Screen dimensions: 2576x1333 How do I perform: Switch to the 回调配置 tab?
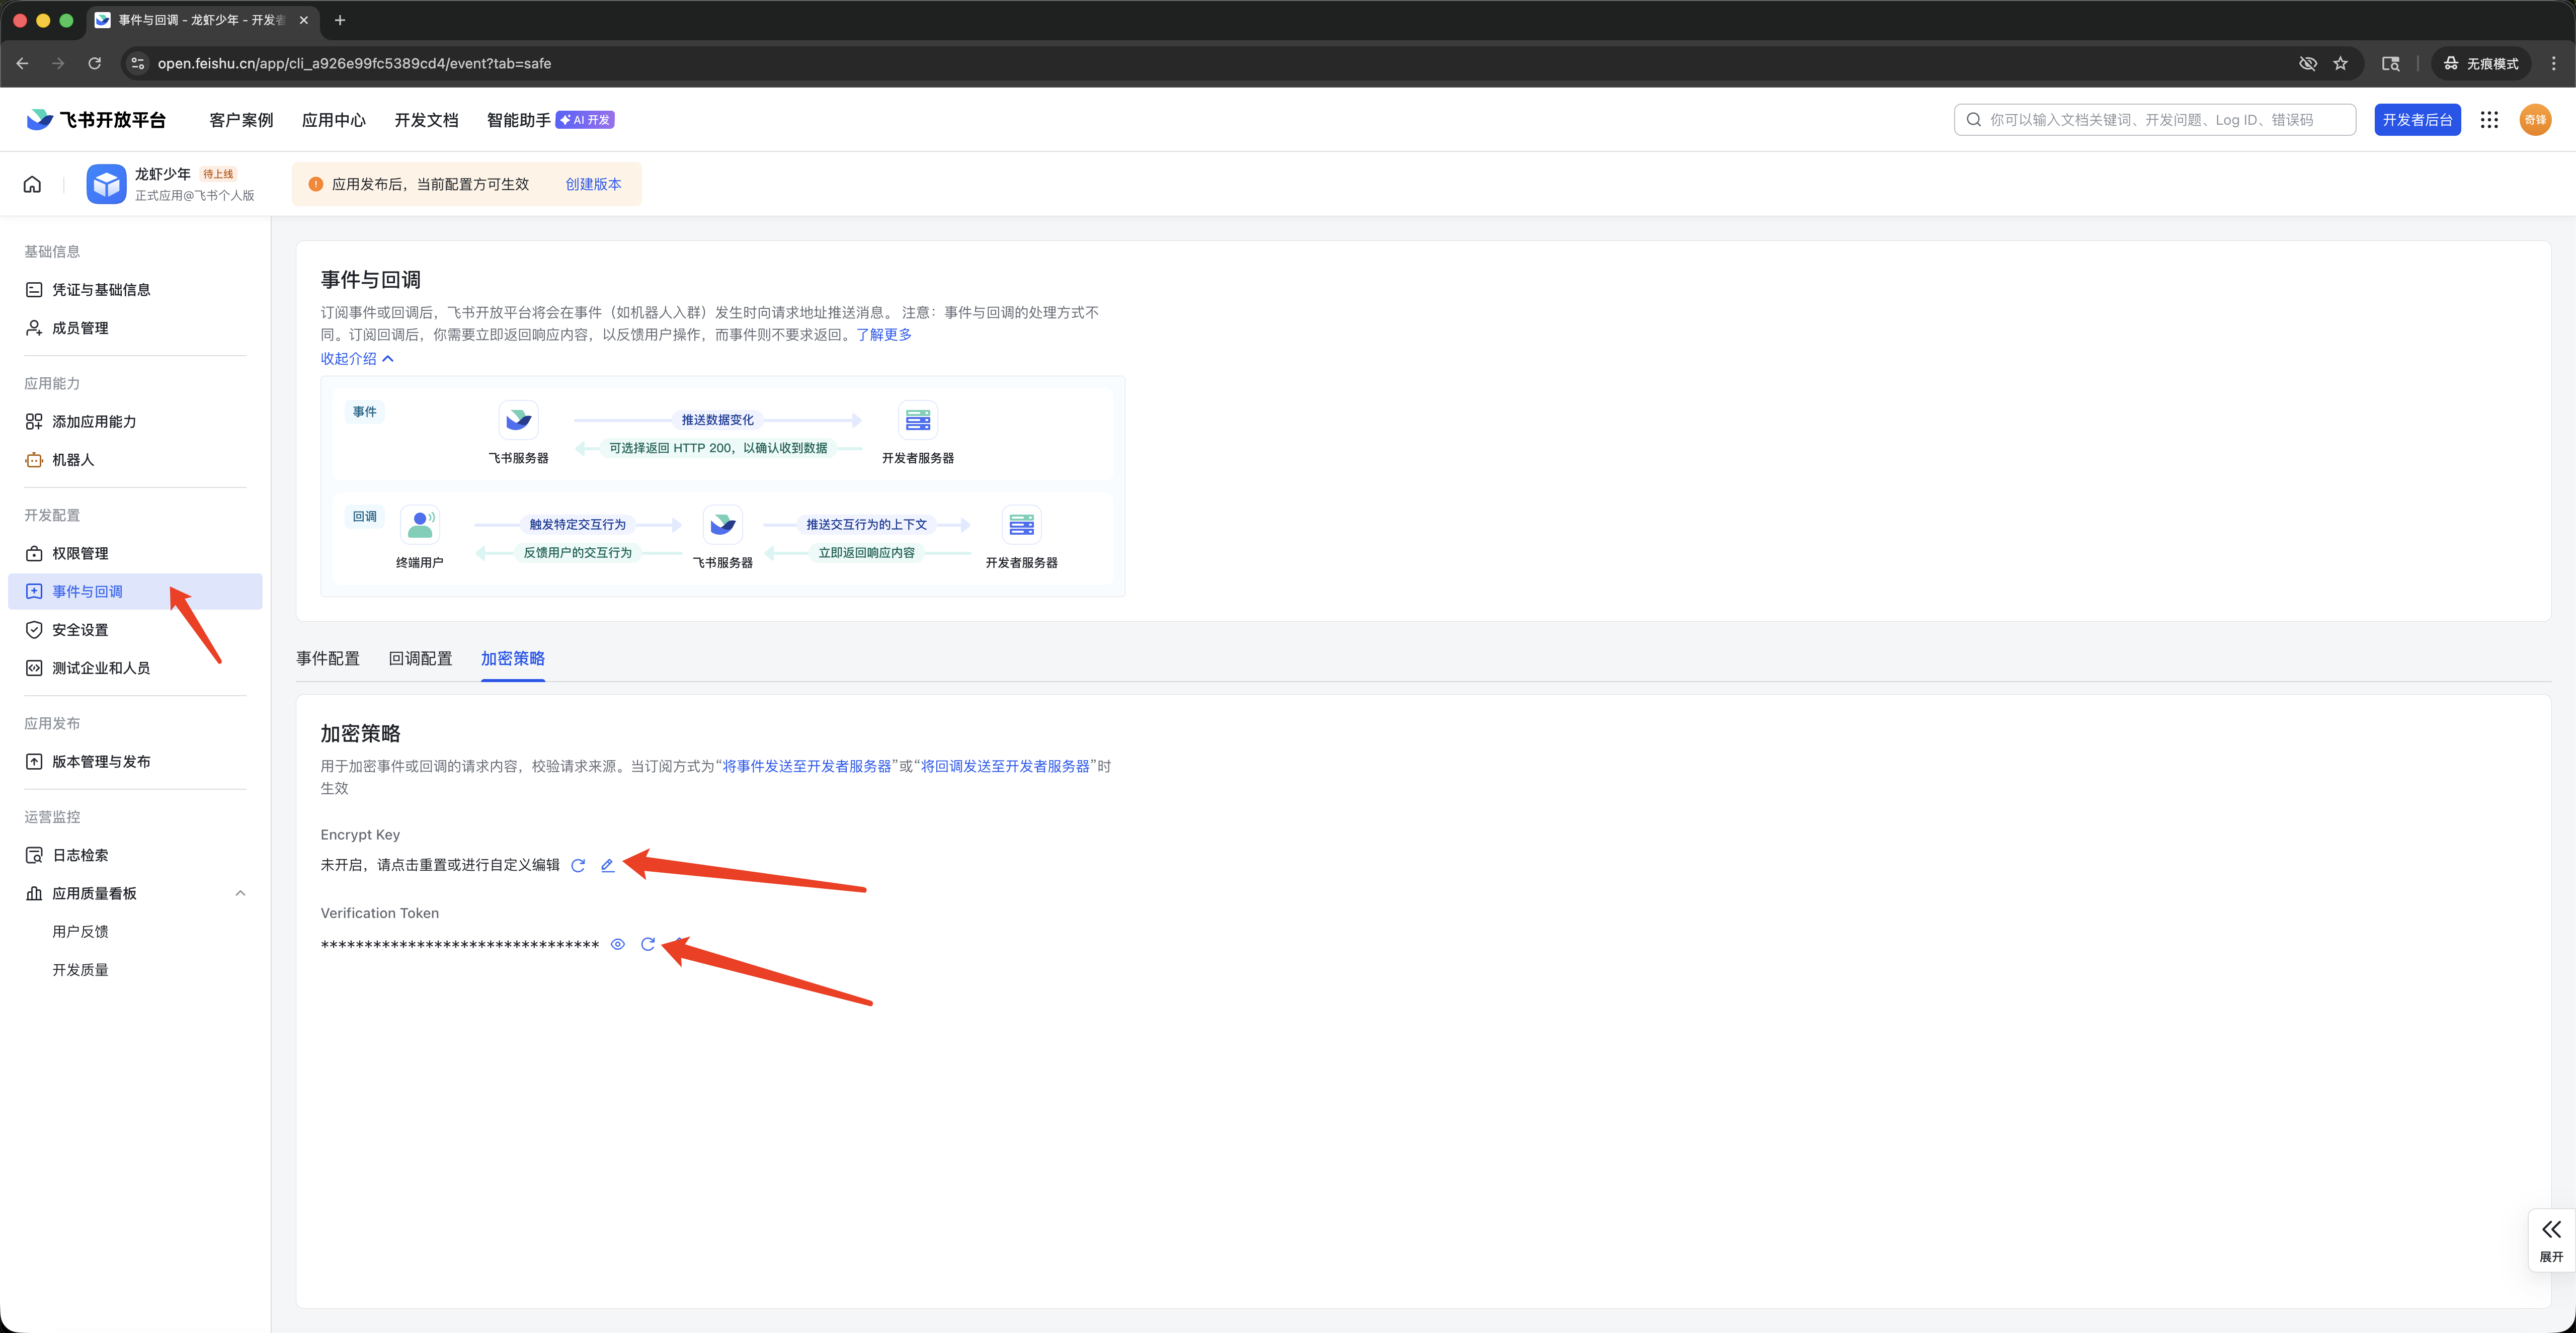[x=420, y=658]
